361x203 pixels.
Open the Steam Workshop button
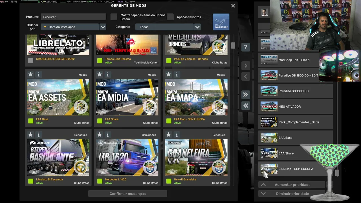tap(221, 22)
